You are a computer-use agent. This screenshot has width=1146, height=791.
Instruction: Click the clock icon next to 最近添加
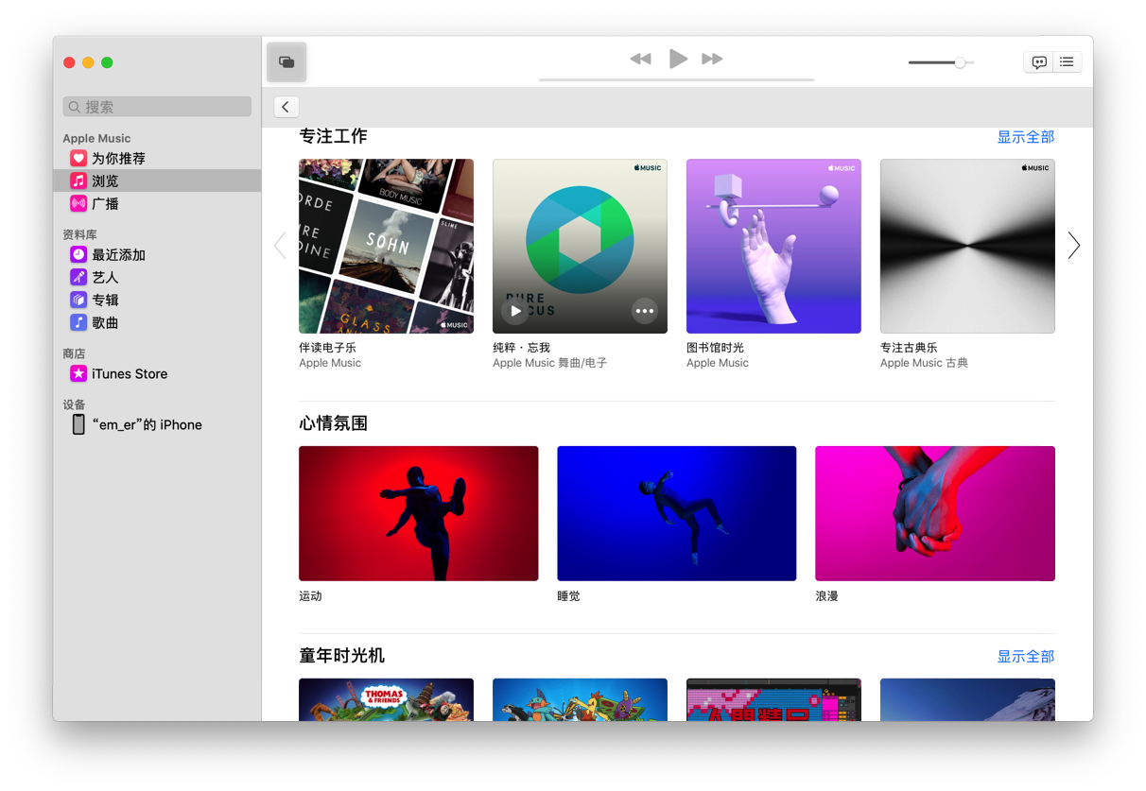pyautogui.click(x=78, y=254)
